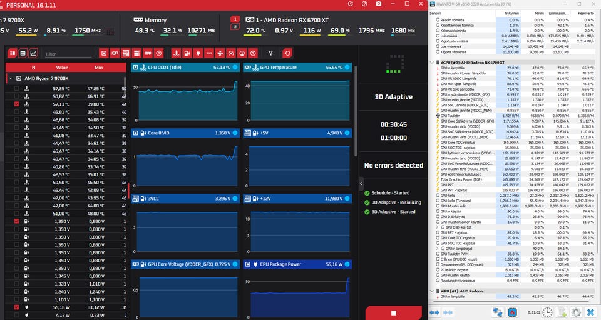Filter sensors by fan type icon
This screenshot has width=601, height=320.
coord(220,53)
